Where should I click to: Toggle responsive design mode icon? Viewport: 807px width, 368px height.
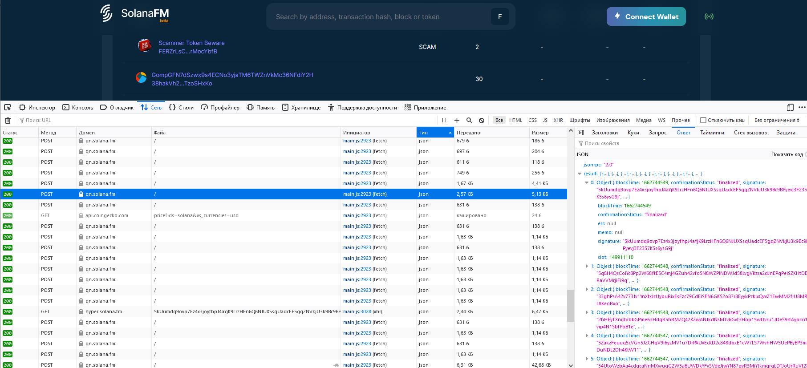pos(790,107)
